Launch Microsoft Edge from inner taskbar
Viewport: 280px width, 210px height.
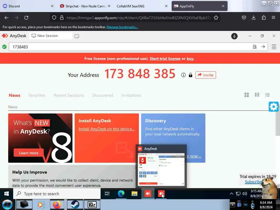121,194
